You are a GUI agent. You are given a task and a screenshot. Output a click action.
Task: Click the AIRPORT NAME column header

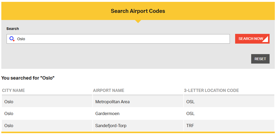coord(109,90)
